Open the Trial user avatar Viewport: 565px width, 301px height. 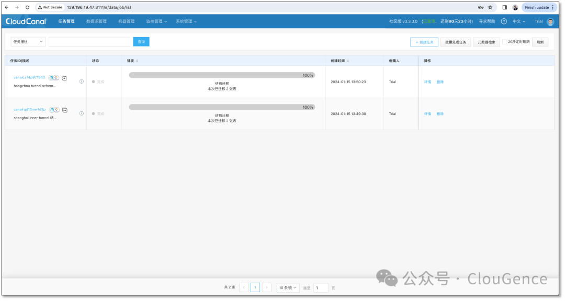click(550, 21)
